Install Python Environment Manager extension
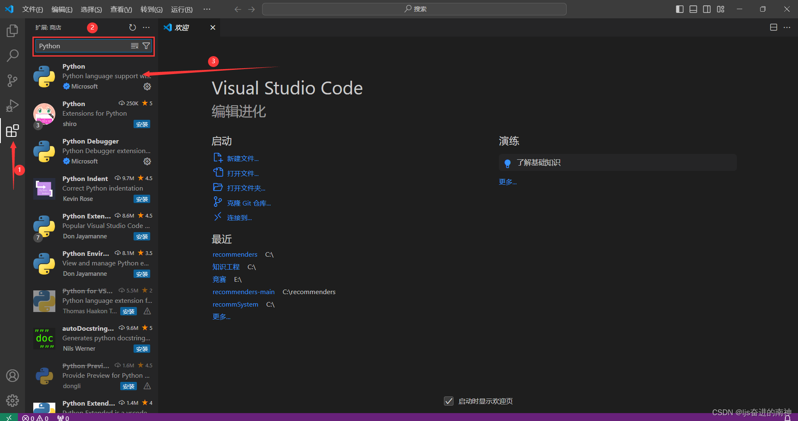798x421 pixels. coord(142,274)
